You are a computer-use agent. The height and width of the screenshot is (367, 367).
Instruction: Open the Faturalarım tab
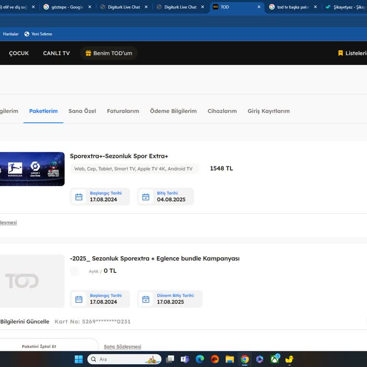coord(123,111)
